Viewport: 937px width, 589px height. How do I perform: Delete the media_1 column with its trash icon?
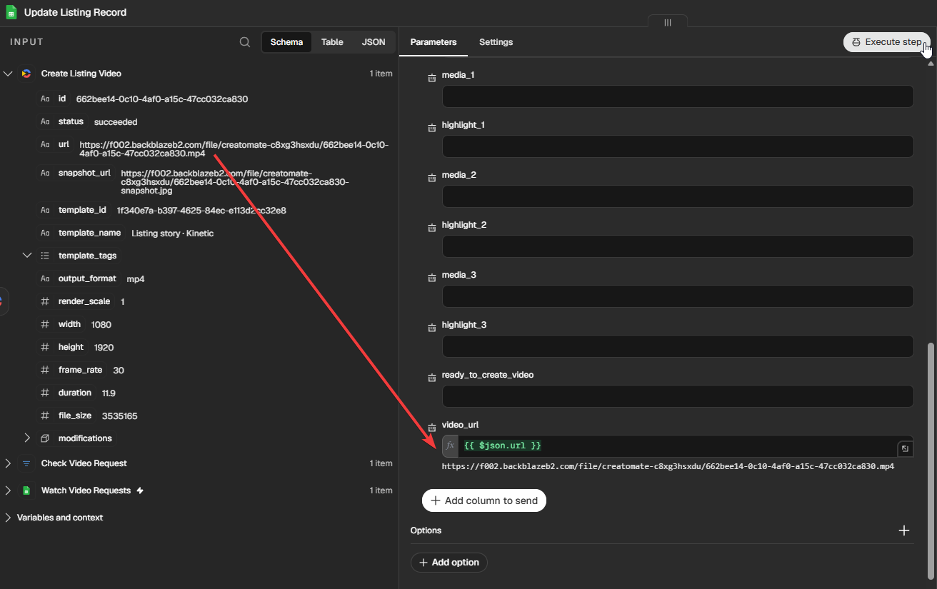point(431,78)
